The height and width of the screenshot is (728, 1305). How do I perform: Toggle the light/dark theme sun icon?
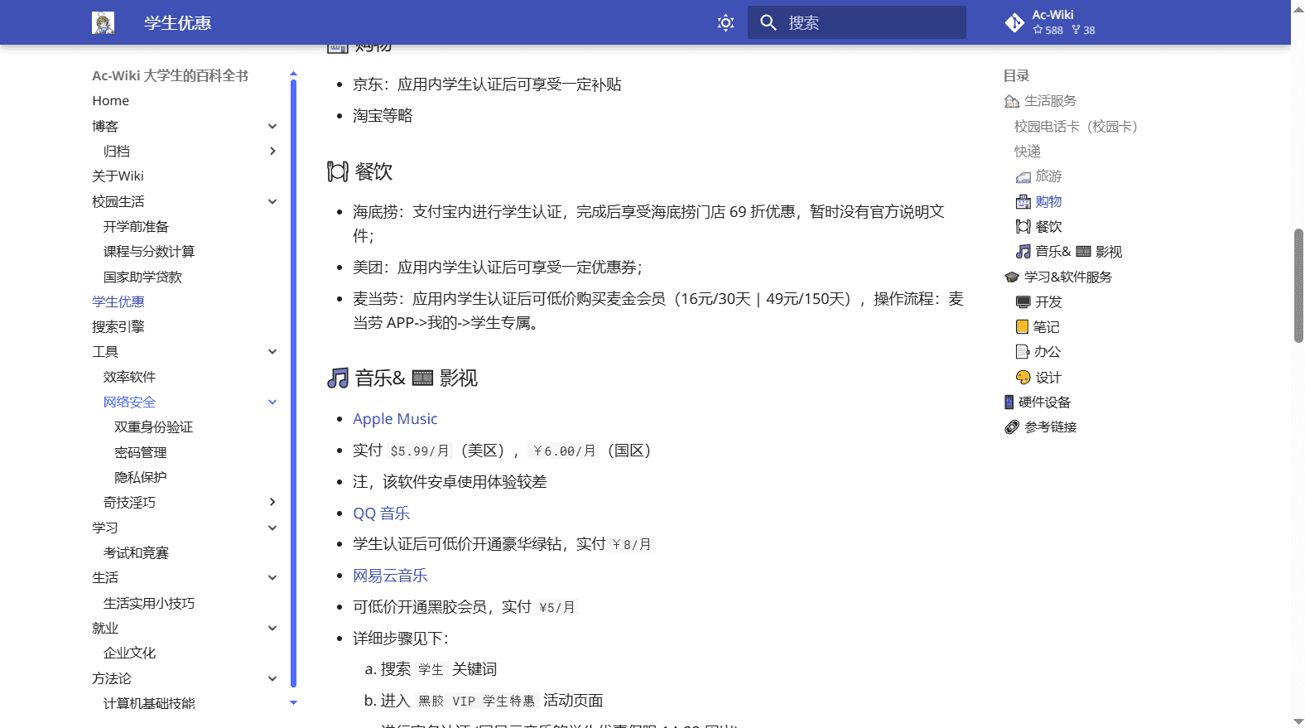pyautogui.click(x=725, y=22)
